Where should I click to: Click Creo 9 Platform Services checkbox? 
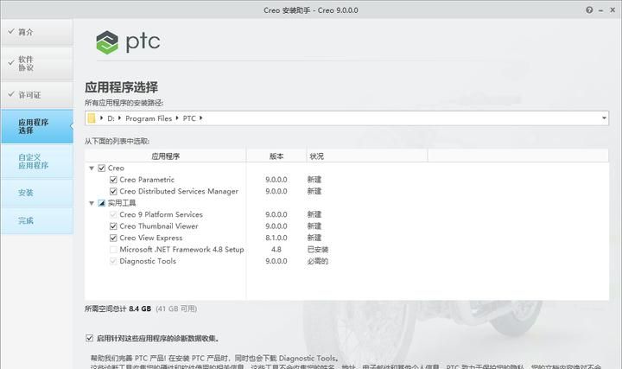coord(113,214)
